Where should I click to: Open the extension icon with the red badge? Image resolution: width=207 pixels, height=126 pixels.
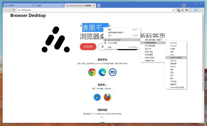[x=178, y=10]
